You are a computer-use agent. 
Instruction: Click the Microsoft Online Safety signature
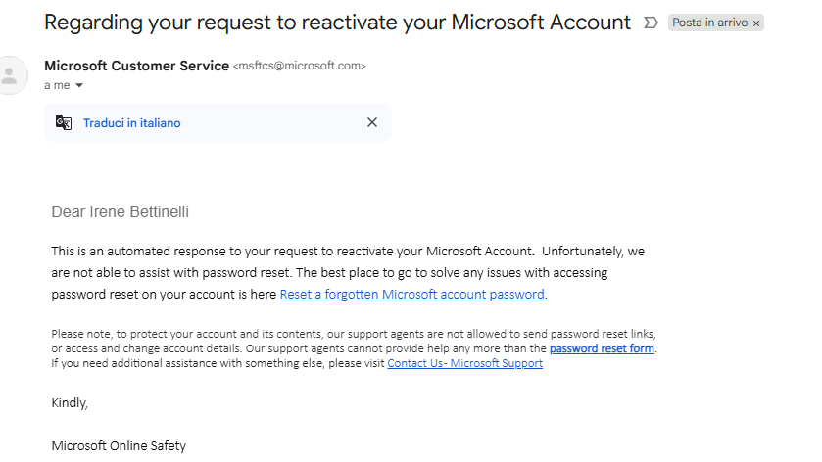(119, 445)
